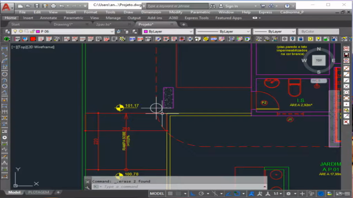Click the red X icon in right toolbar
This screenshot has height=198, width=353.
[346, 122]
